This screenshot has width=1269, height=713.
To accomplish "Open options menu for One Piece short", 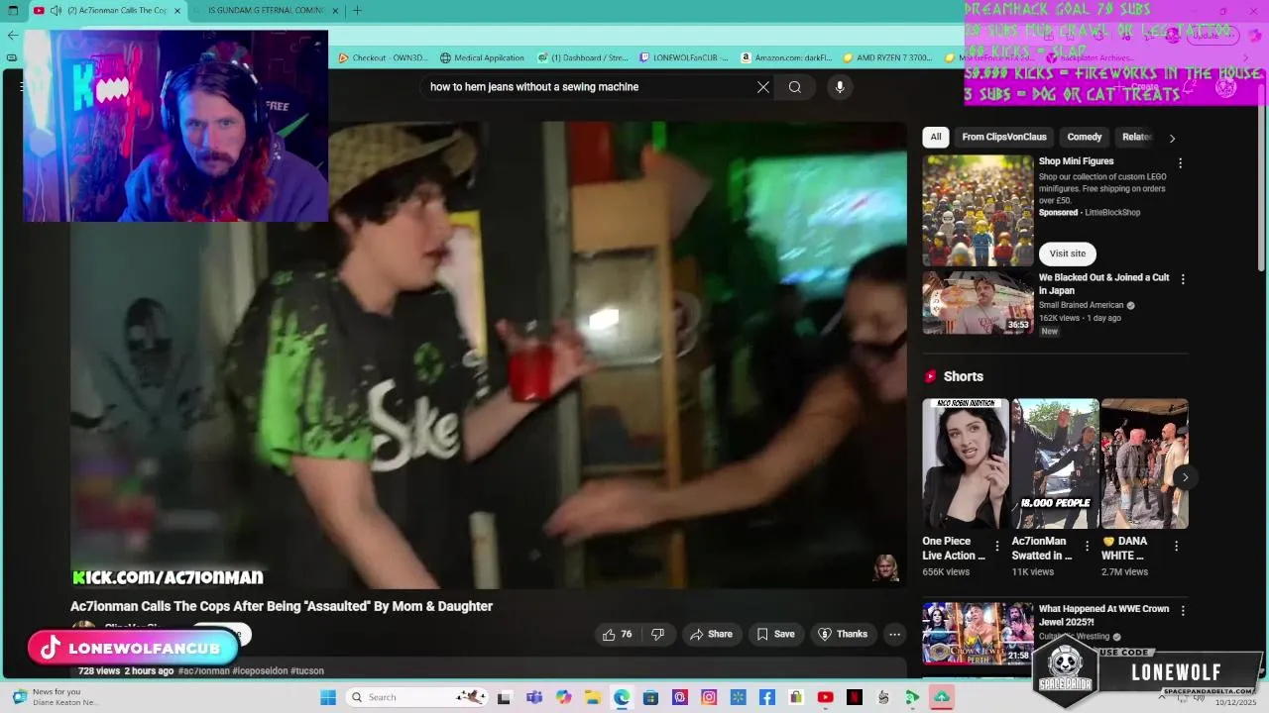I will coord(999,546).
